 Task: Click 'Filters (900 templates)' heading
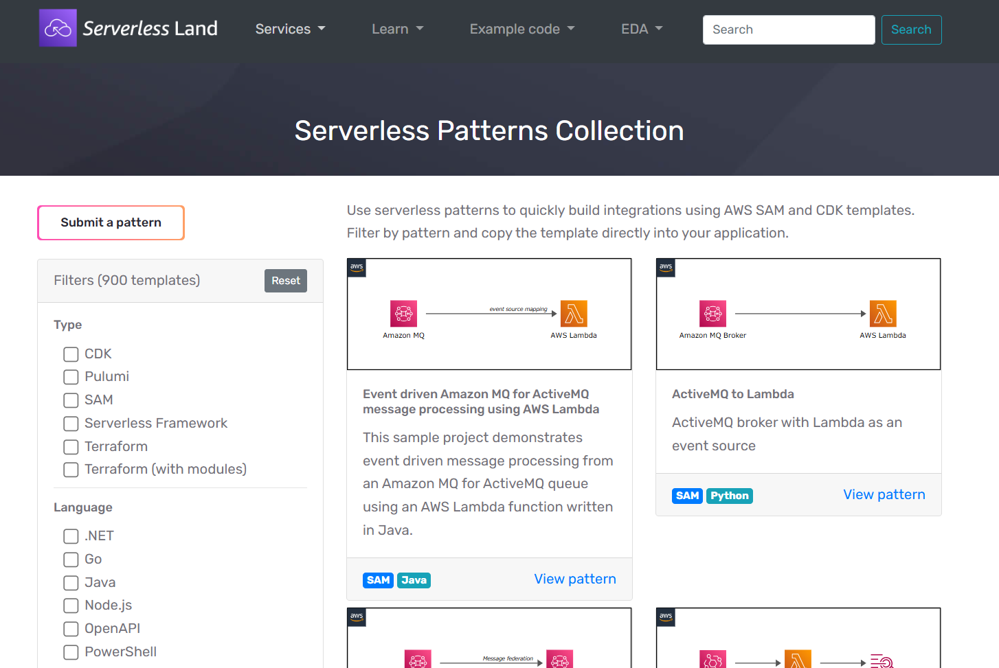(127, 280)
